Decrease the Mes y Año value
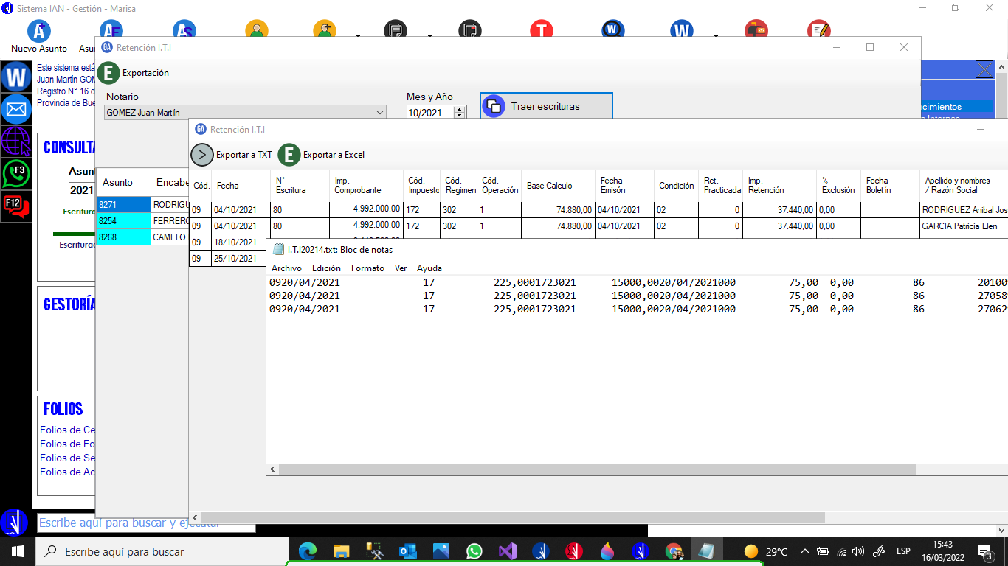 [x=460, y=116]
